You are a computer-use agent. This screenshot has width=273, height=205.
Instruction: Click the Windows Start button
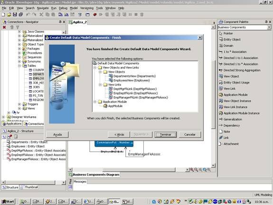coord(8,202)
